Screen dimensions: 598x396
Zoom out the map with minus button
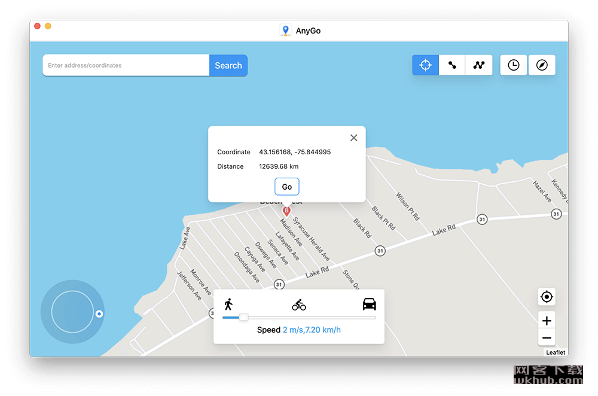(x=547, y=338)
